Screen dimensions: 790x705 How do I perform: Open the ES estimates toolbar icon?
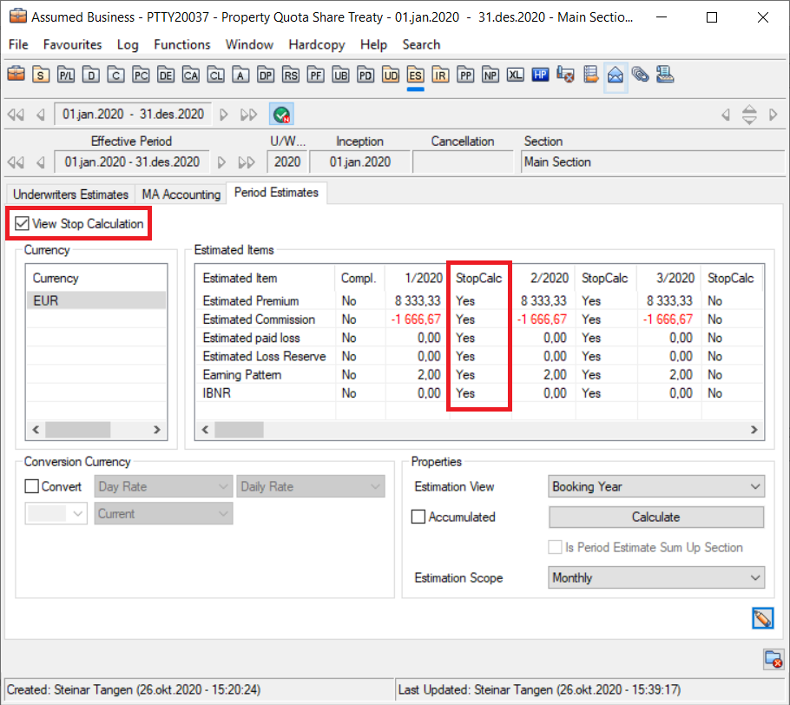(416, 76)
